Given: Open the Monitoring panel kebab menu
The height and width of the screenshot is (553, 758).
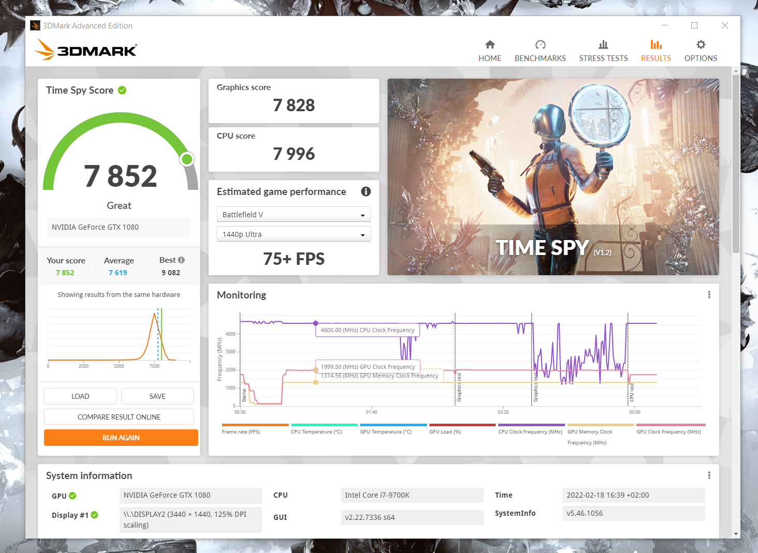Looking at the screenshot, I should 709,294.
